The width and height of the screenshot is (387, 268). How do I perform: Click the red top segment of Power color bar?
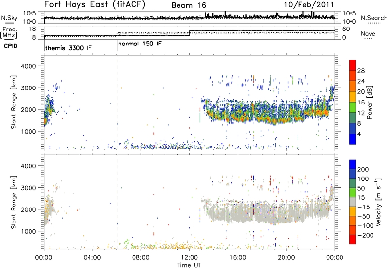pyautogui.click(x=353, y=65)
